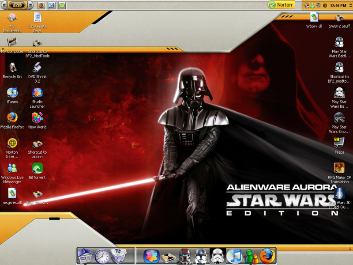Screen dimensions: 353x265
Task: Click the white stormtrooper helmet in dock
Action: pyautogui.click(x=218, y=256)
